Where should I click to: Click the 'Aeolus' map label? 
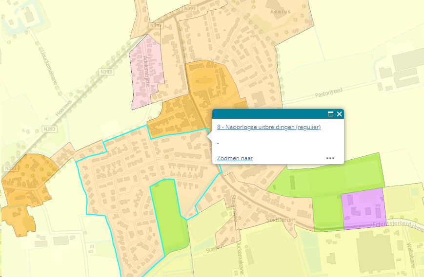(x=281, y=12)
